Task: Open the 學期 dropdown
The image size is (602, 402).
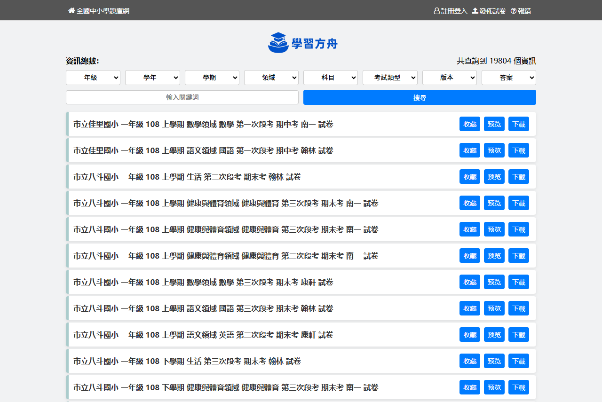Action: (212, 78)
